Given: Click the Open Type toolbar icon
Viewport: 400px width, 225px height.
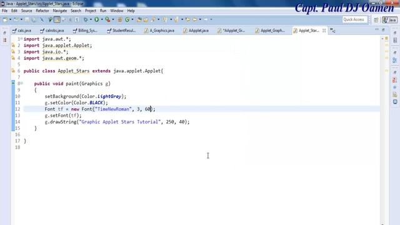Looking at the screenshot, I should (x=139, y=19).
